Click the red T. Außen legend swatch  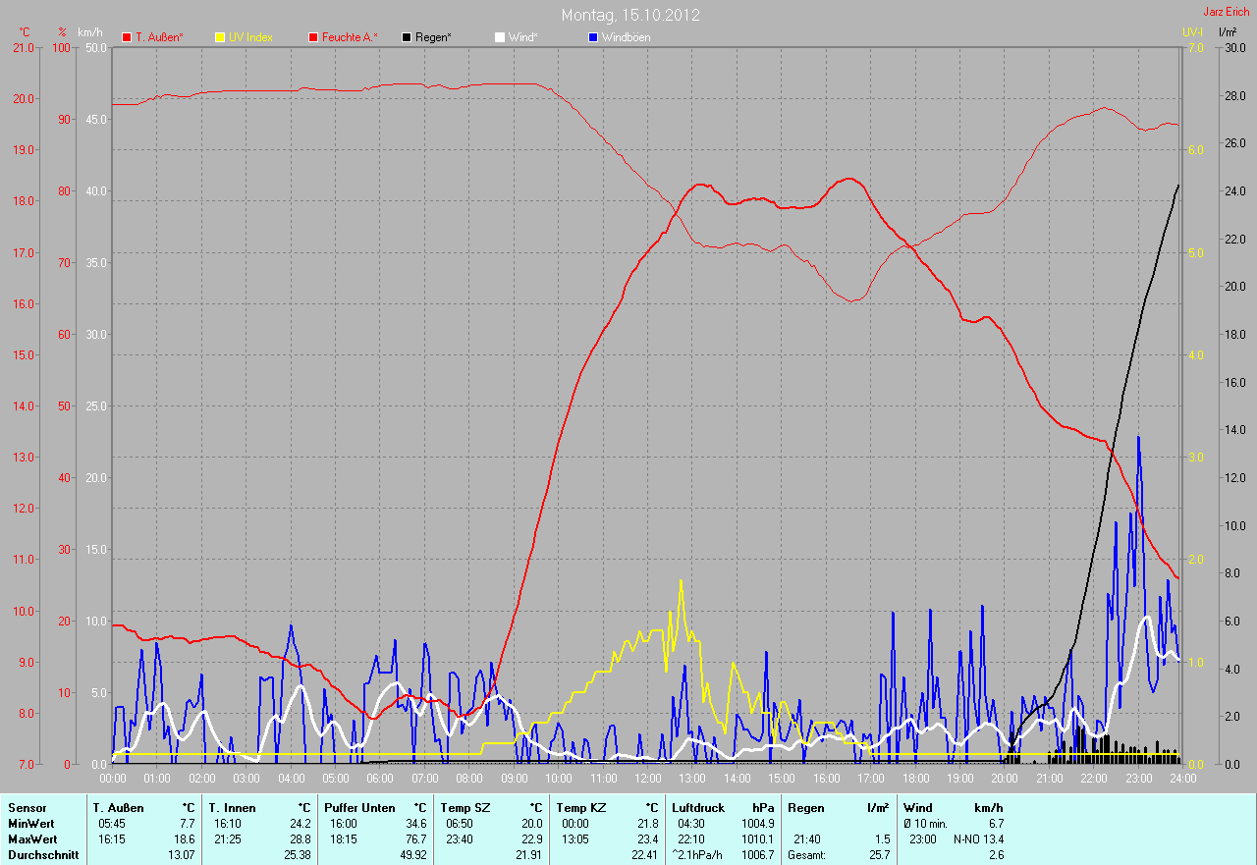click(126, 37)
